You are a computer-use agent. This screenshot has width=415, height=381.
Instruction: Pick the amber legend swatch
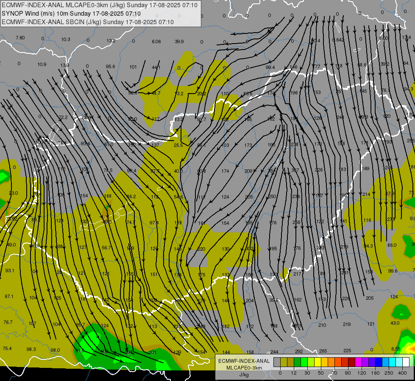[x=324, y=362]
